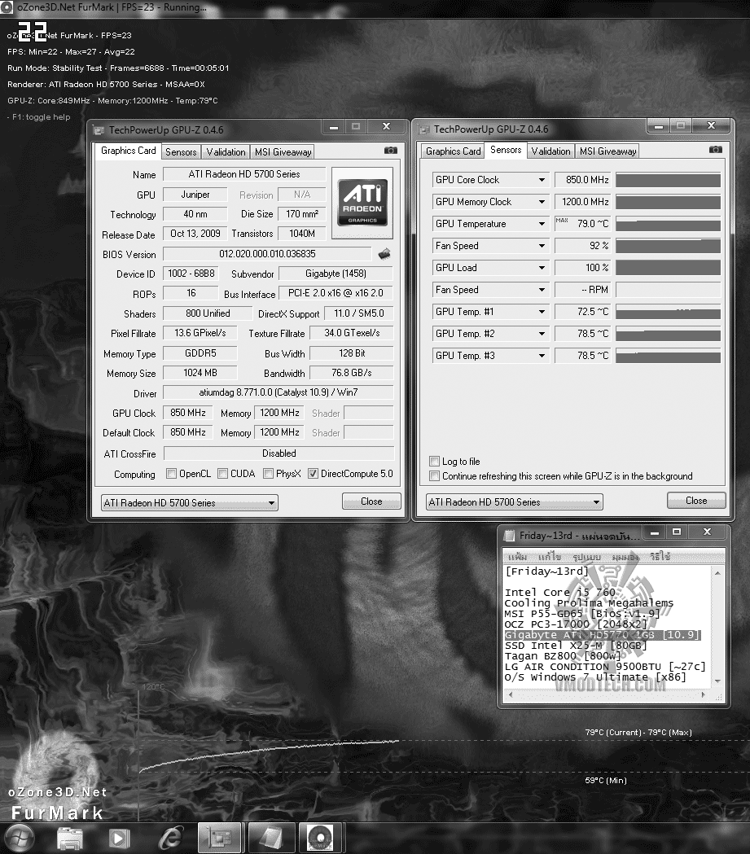The image size is (750, 854).
Task: Open Validation tab in left GPU-Z window
Action: 226,152
